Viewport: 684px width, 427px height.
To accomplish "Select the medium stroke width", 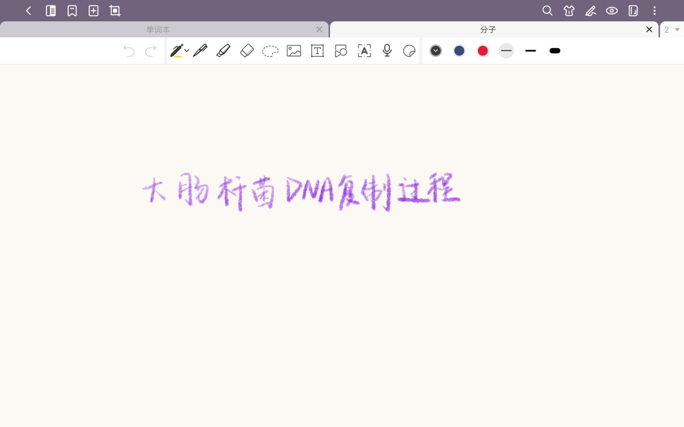I will pos(530,51).
